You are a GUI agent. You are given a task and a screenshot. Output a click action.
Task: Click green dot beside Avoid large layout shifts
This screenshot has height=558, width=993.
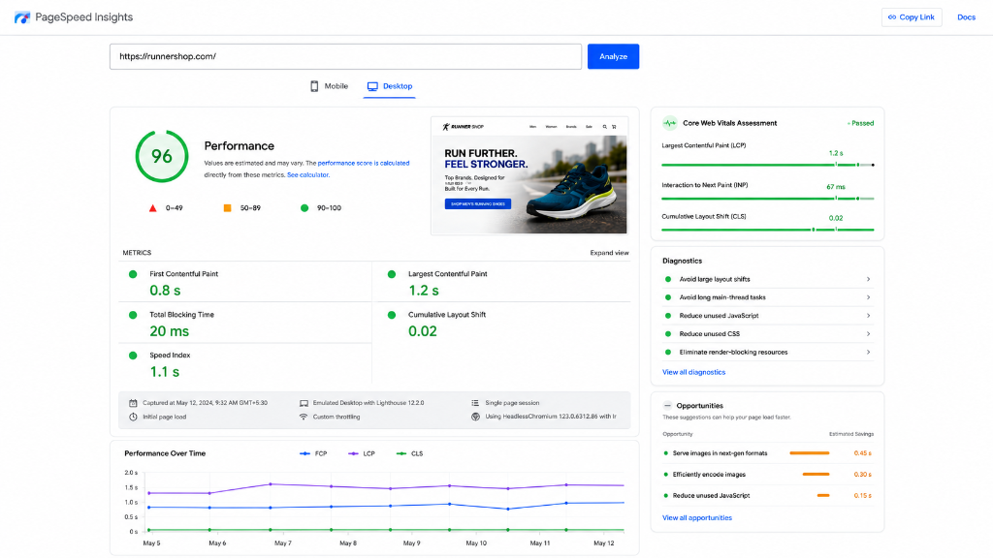[x=668, y=279]
